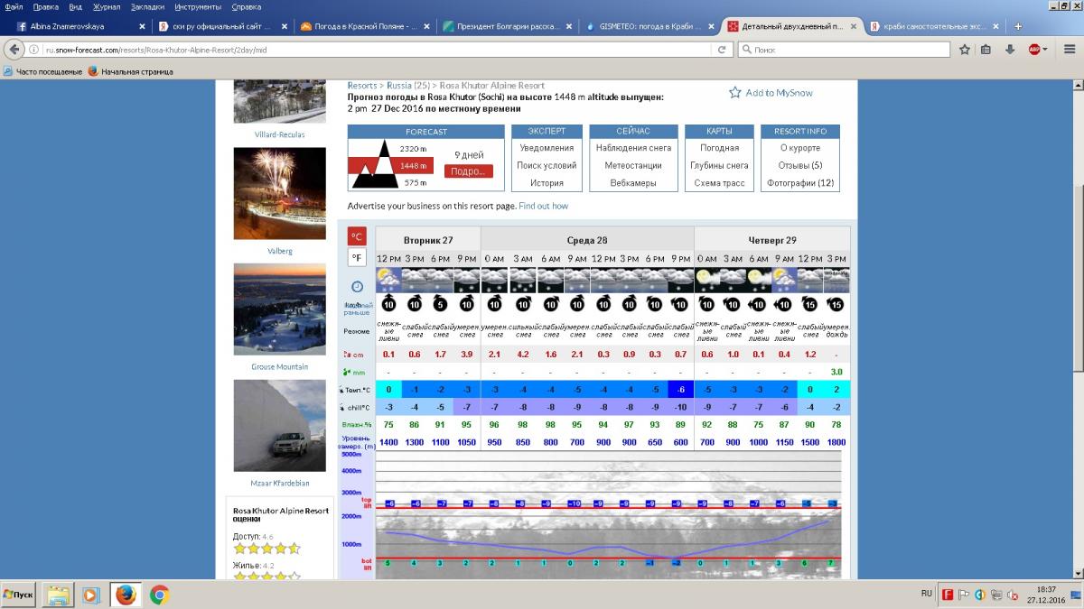Click the Grouse Mountain thumbnail
The image size is (1084, 609).
(x=279, y=309)
